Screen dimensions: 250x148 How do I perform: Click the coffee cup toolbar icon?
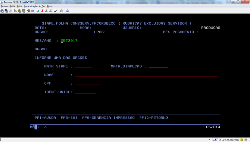pos(55,11)
